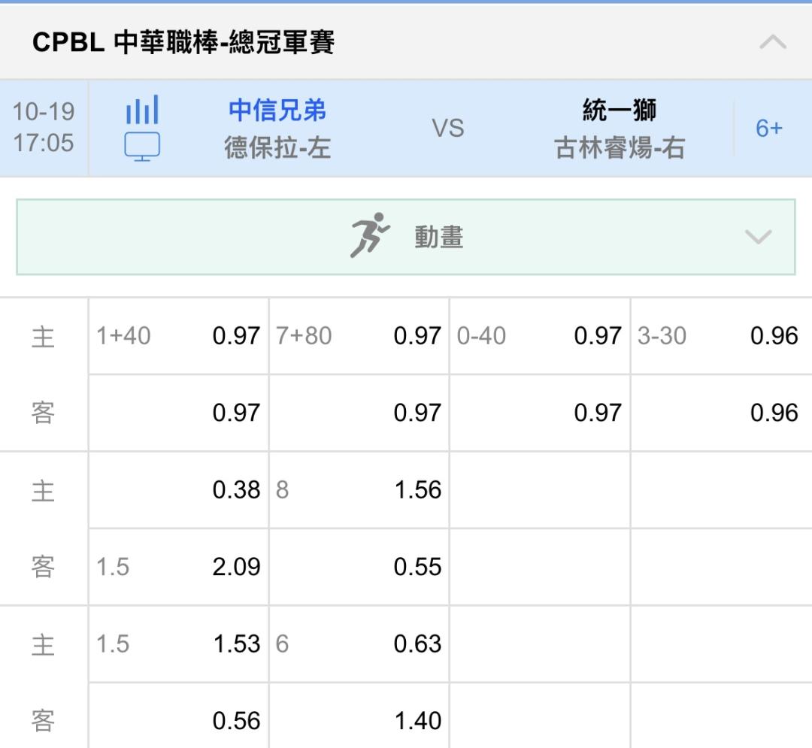Screen dimensions: 812x748
Task: Bet away 0.97 under the 0-40 line
Action: (540, 413)
